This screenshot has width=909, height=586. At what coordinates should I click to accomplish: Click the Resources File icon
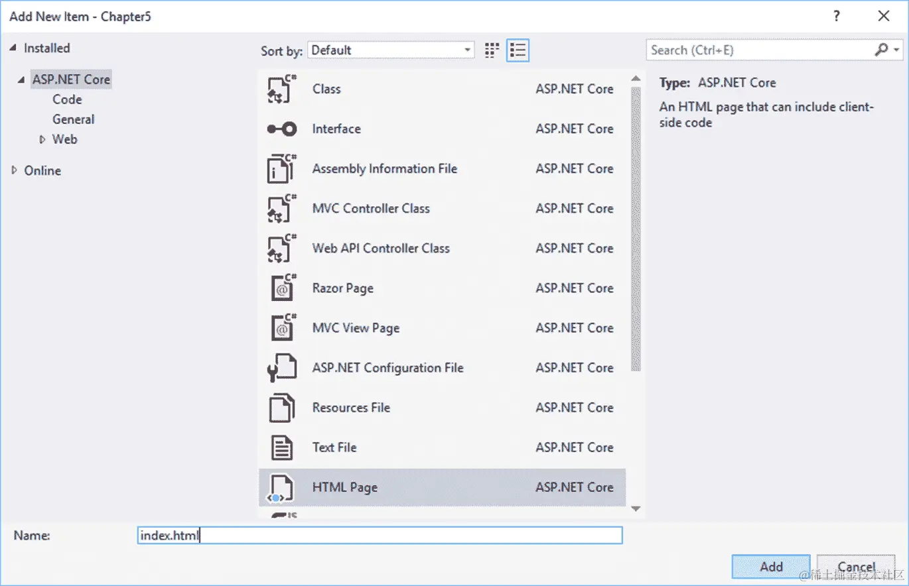(281, 407)
